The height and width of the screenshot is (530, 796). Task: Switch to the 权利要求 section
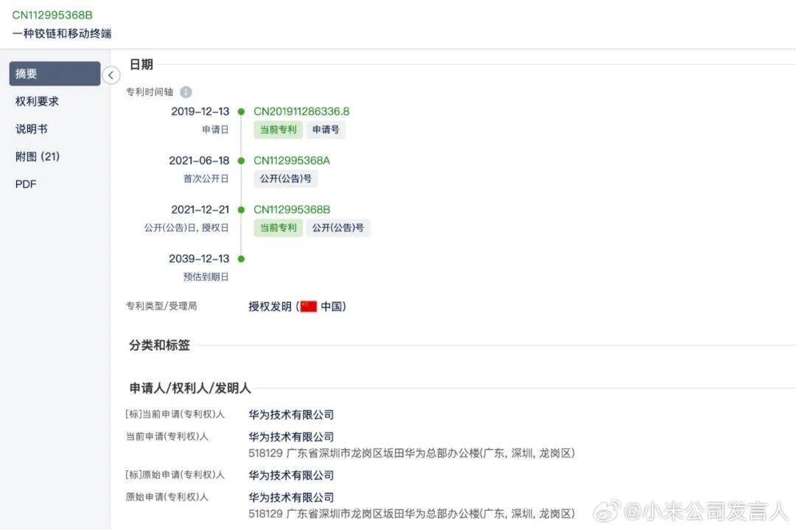37,101
